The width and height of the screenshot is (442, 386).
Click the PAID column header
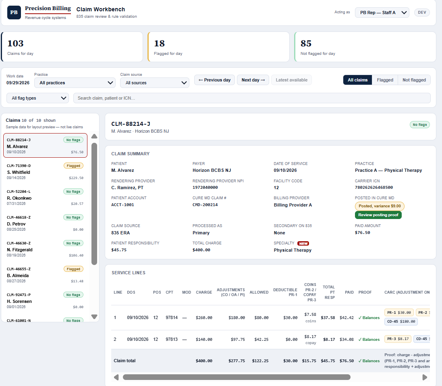[x=349, y=292]
